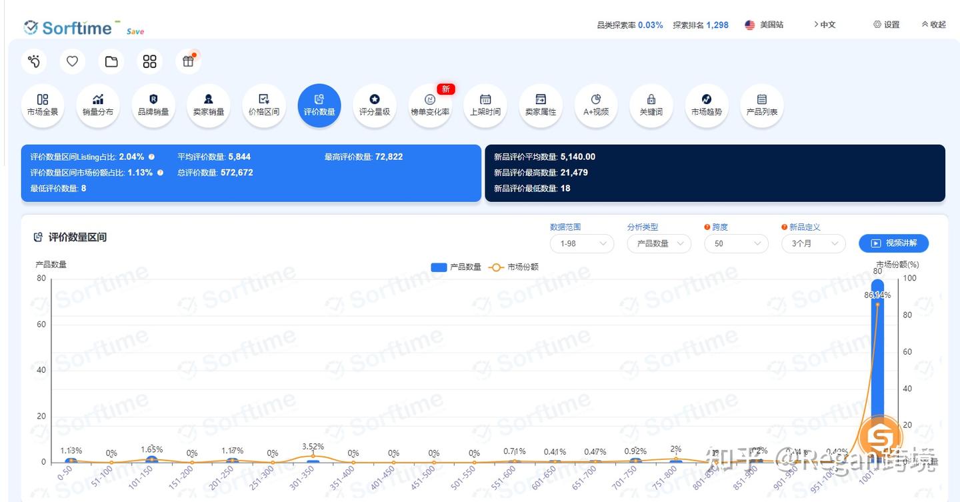Open the 榜单变化率 tab marked 新
Image resolution: width=960 pixels, height=502 pixels.
point(430,105)
